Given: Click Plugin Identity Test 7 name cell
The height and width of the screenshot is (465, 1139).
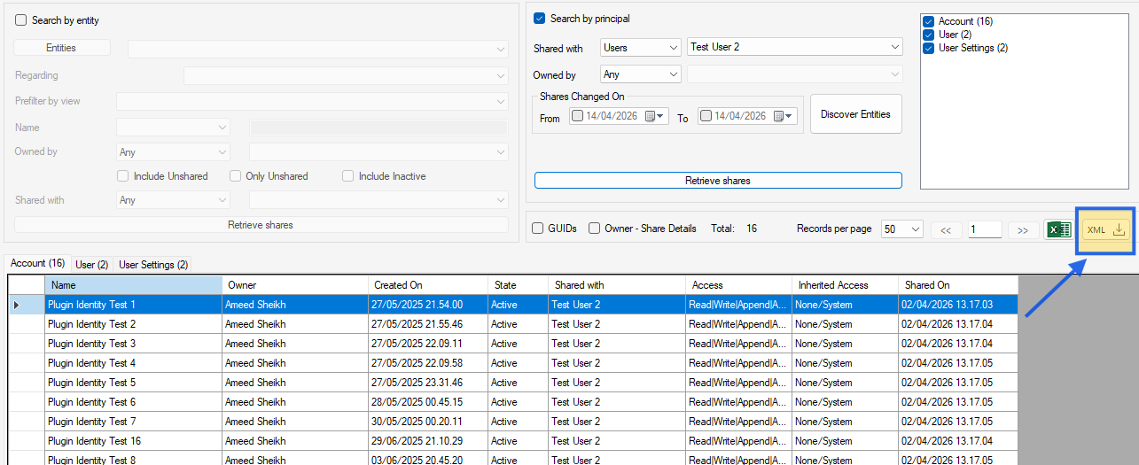Looking at the screenshot, I should 134,422.
